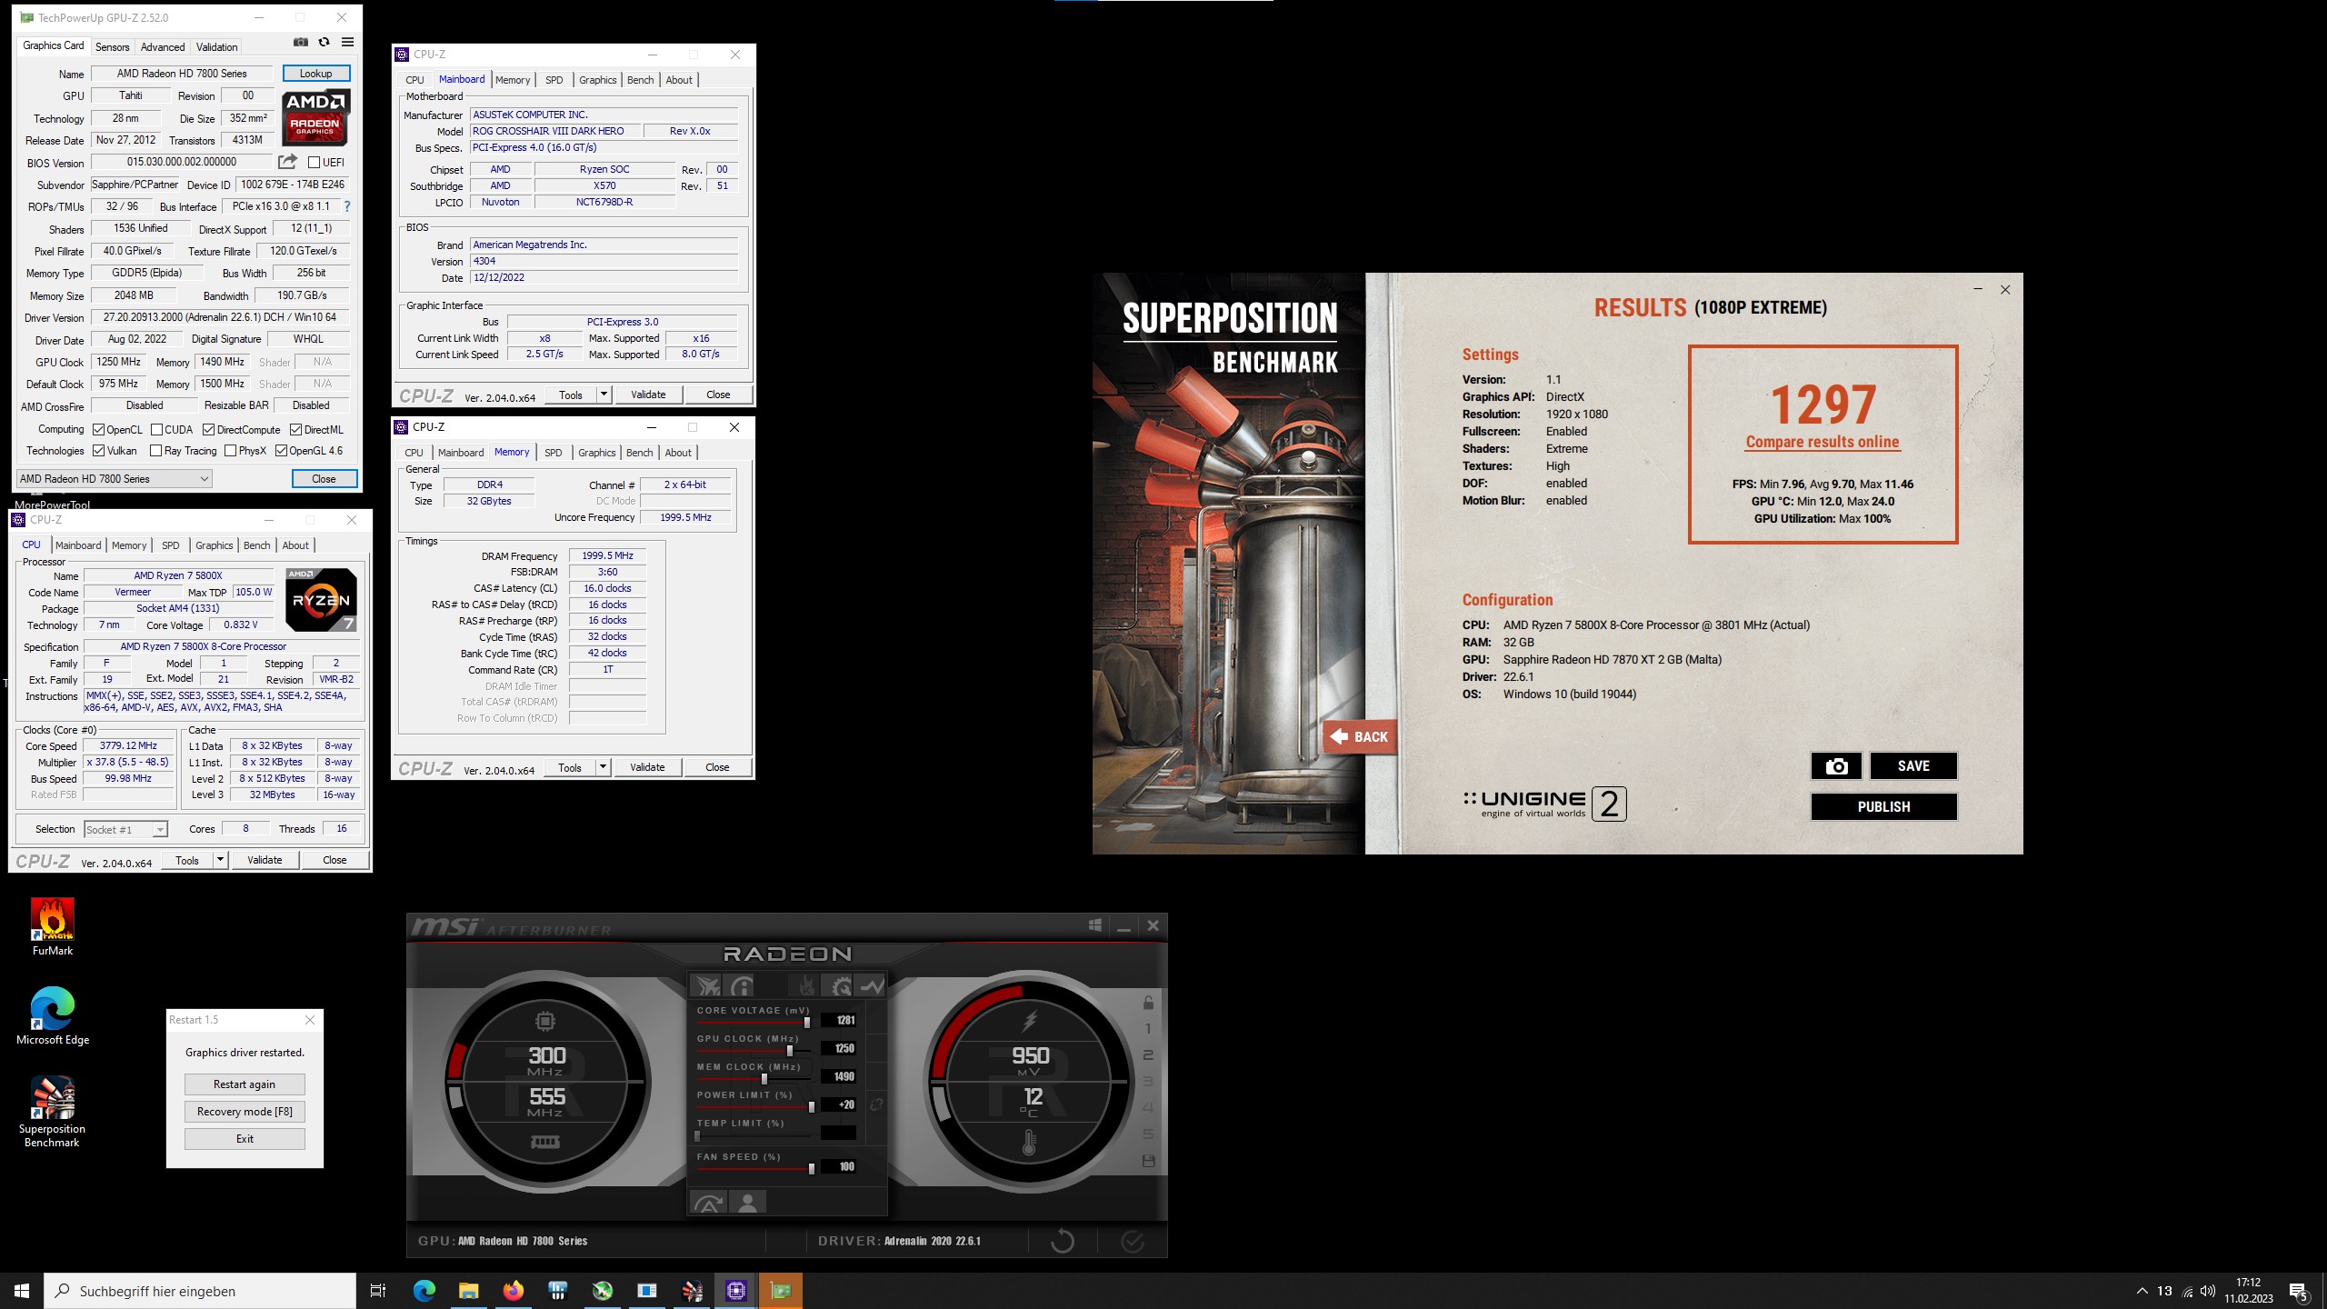Open Superposition Benchmark desktop shortcut
Screen dimensions: 2327x1309
[x=53, y=1112]
